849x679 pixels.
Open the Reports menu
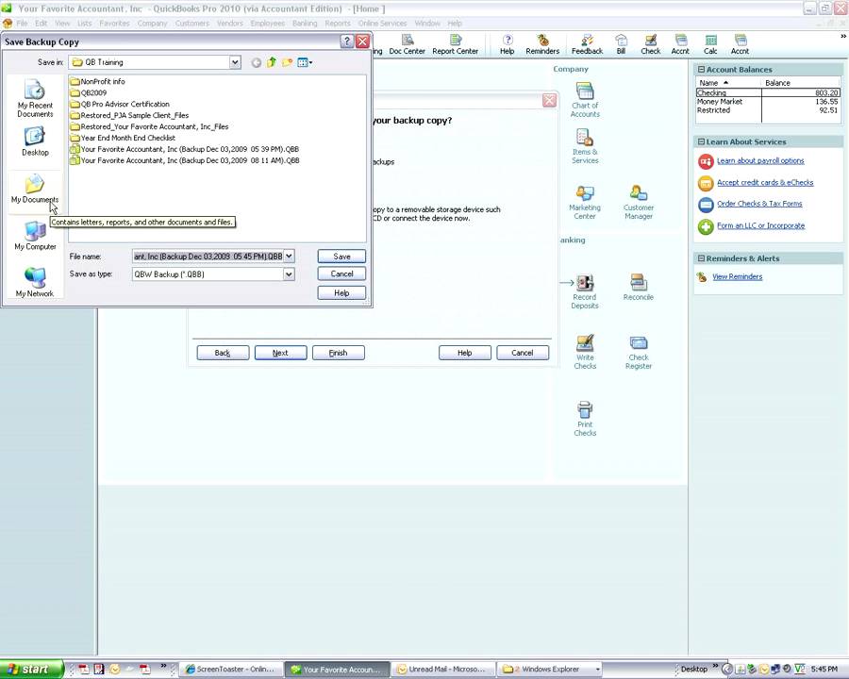(x=338, y=24)
